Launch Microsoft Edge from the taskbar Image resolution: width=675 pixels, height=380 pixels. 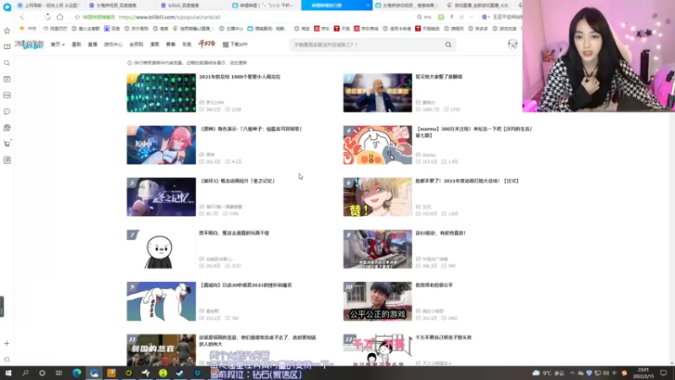point(77,373)
